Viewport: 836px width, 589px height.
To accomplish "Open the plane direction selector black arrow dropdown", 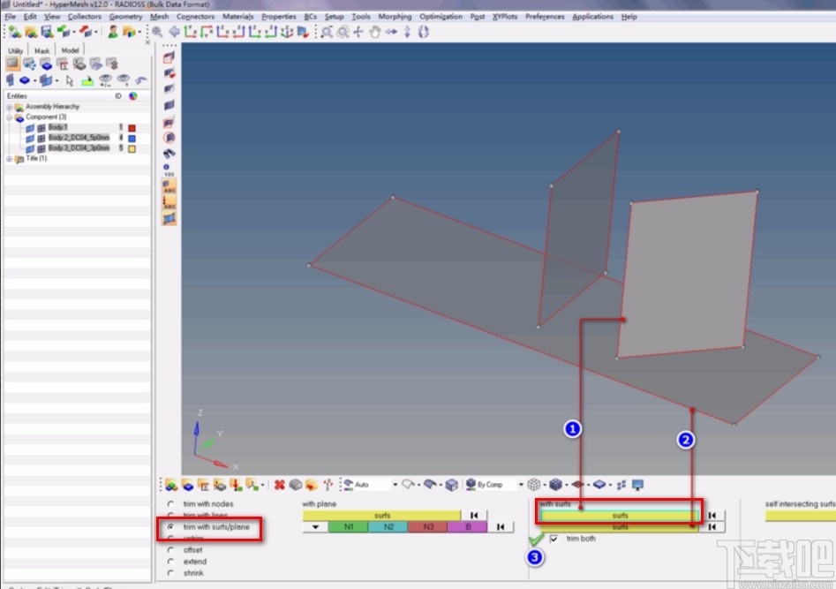I will (x=315, y=527).
